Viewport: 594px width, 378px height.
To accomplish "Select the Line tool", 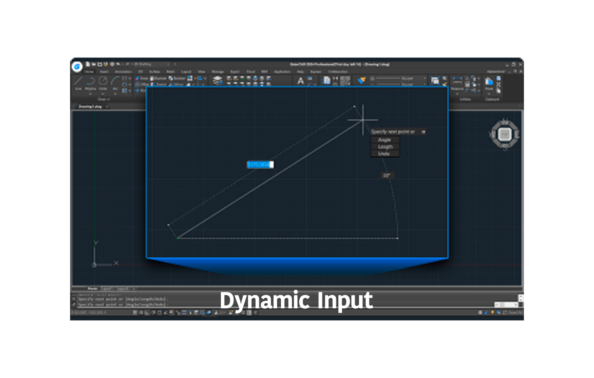I will coord(78,82).
